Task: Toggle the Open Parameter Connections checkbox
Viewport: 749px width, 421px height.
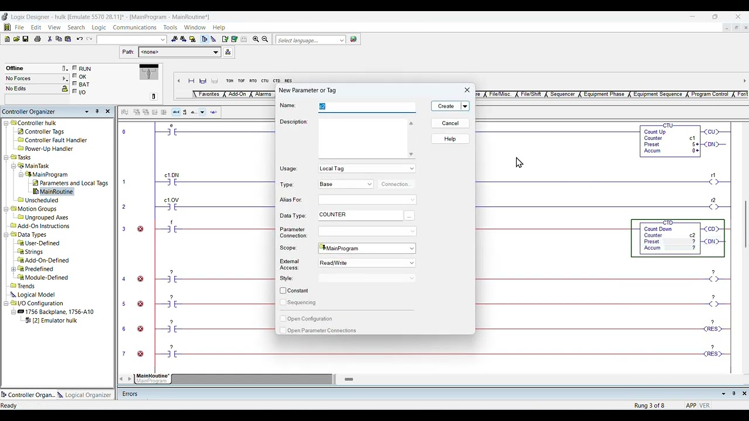Action: 283,330
